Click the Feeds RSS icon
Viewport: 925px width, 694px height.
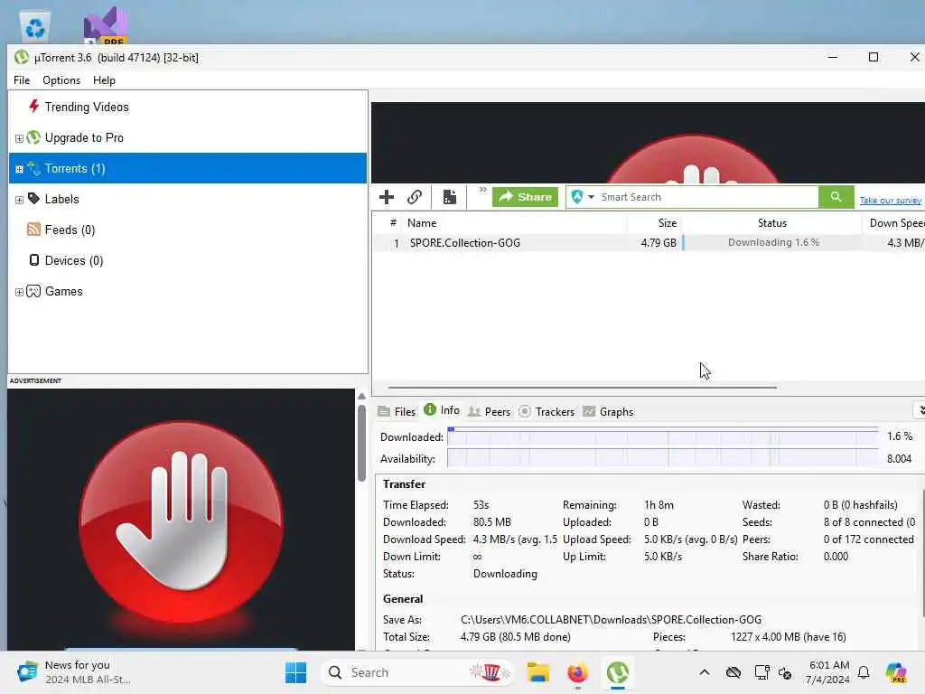coord(33,230)
